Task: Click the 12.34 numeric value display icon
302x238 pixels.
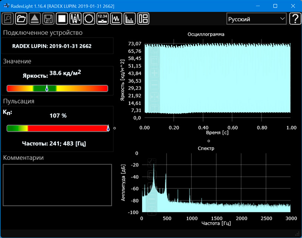Action: click(x=103, y=19)
